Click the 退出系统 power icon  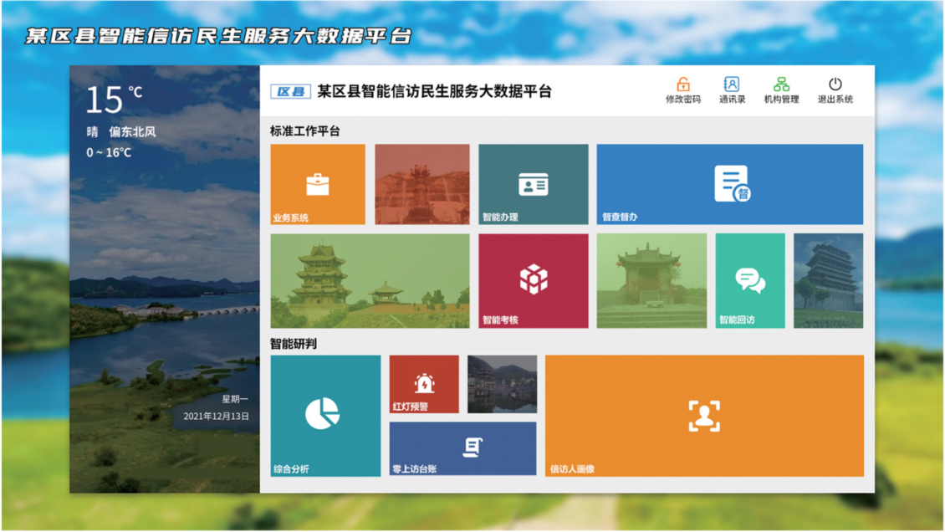[x=835, y=85]
